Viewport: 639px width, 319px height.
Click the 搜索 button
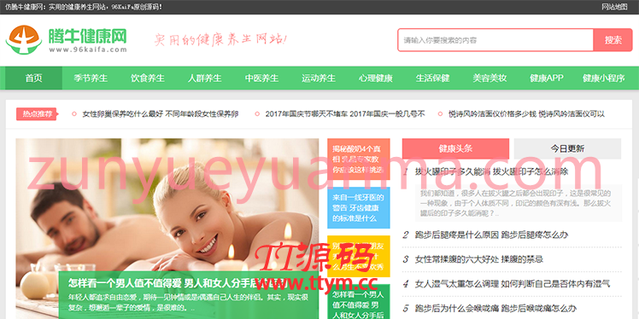point(613,40)
